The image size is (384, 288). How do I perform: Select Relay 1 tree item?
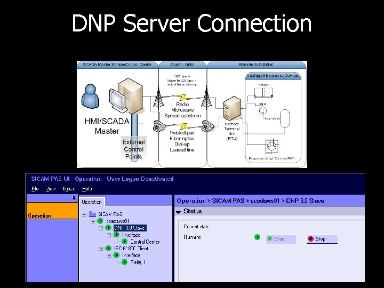(x=138, y=262)
